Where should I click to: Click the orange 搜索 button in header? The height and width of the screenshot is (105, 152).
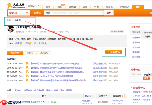(109, 13)
